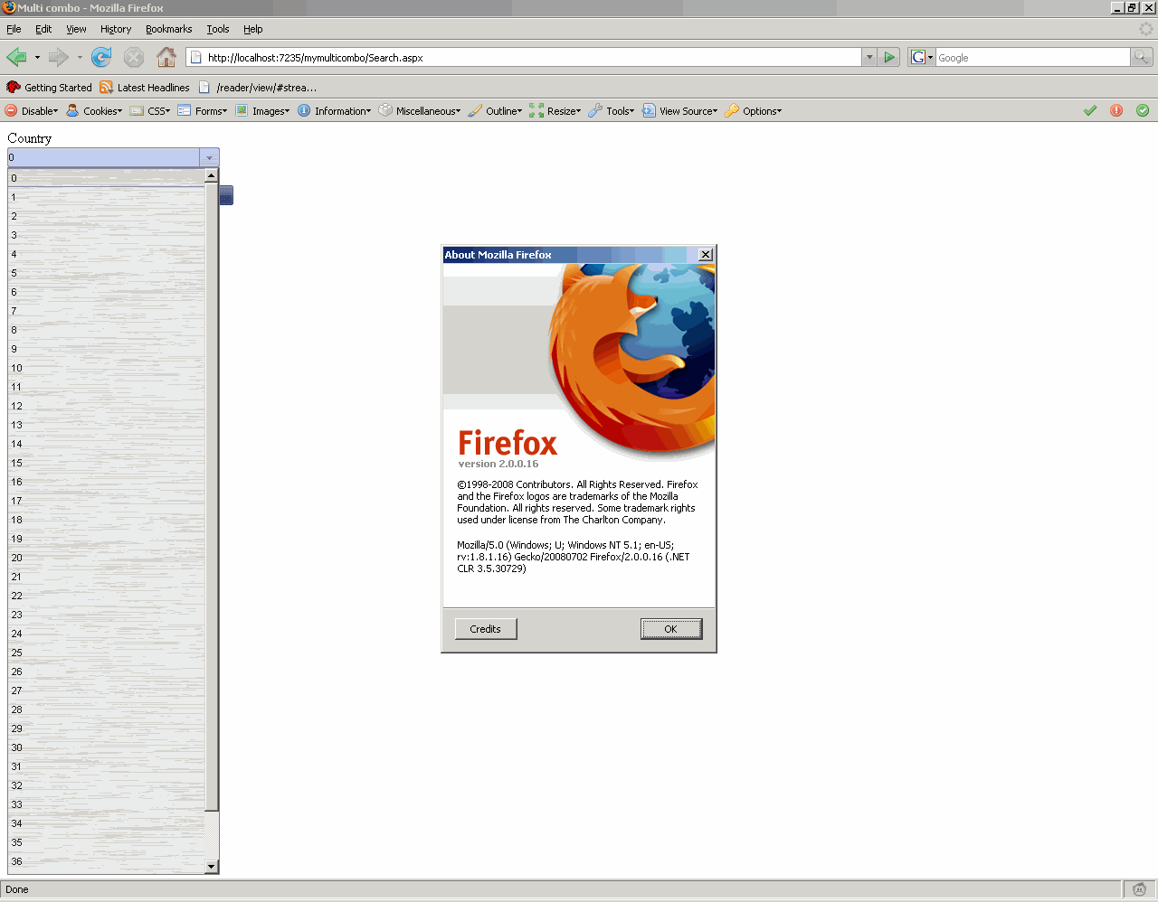This screenshot has width=1158, height=902.
Task: Open the search engine selector dropdown
Action: (921, 57)
